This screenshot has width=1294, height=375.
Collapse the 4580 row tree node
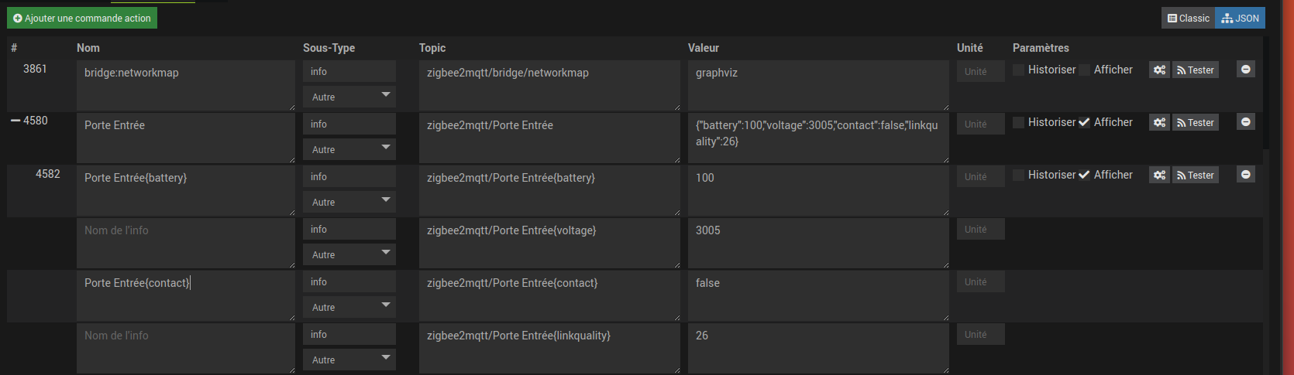click(15, 121)
